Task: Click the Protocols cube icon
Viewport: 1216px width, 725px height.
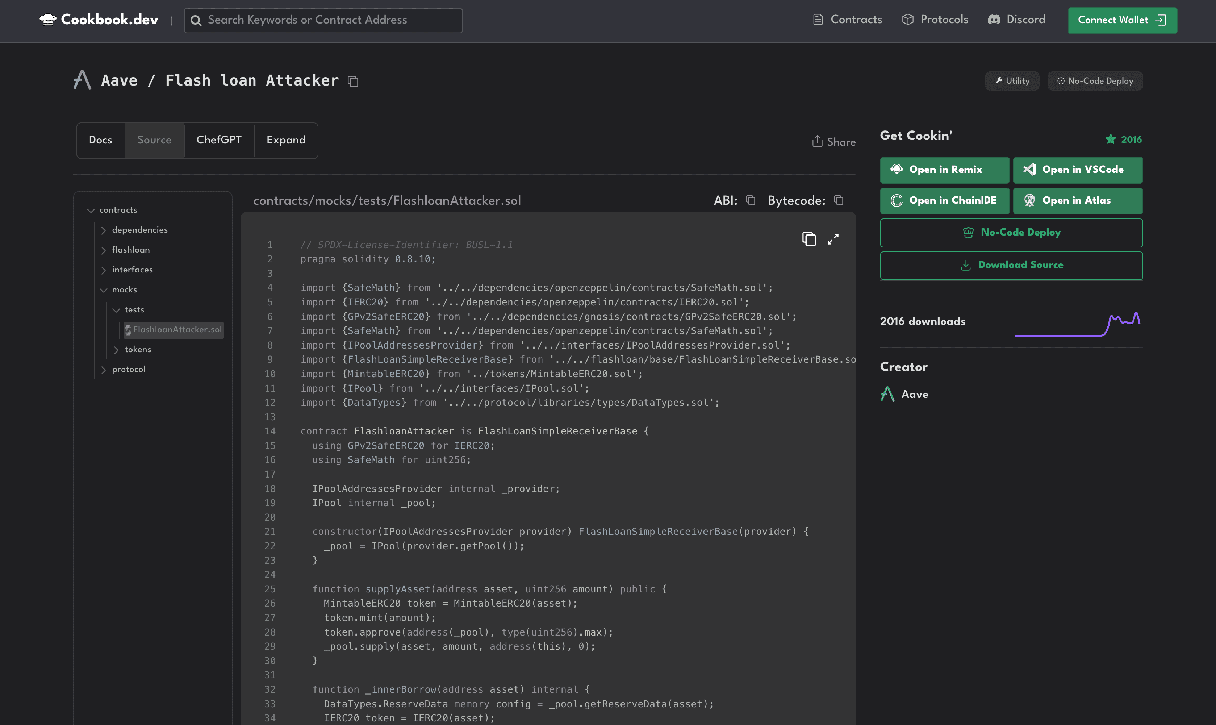Action: click(907, 19)
